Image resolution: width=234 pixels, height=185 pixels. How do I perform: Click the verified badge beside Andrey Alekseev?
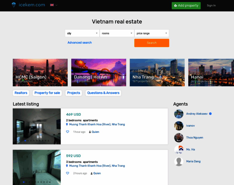point(210,114)
